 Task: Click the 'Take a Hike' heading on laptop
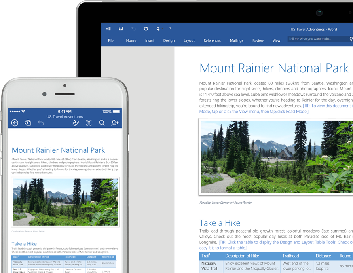(220, 223)
